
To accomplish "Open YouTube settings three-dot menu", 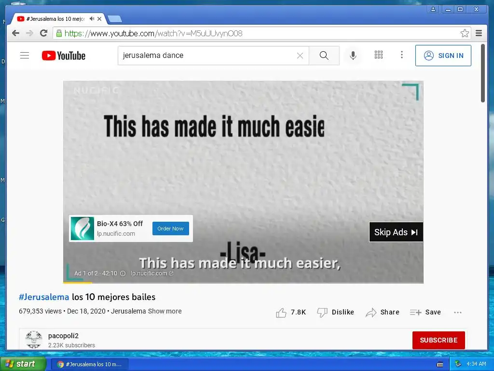I will click(401, 55).
